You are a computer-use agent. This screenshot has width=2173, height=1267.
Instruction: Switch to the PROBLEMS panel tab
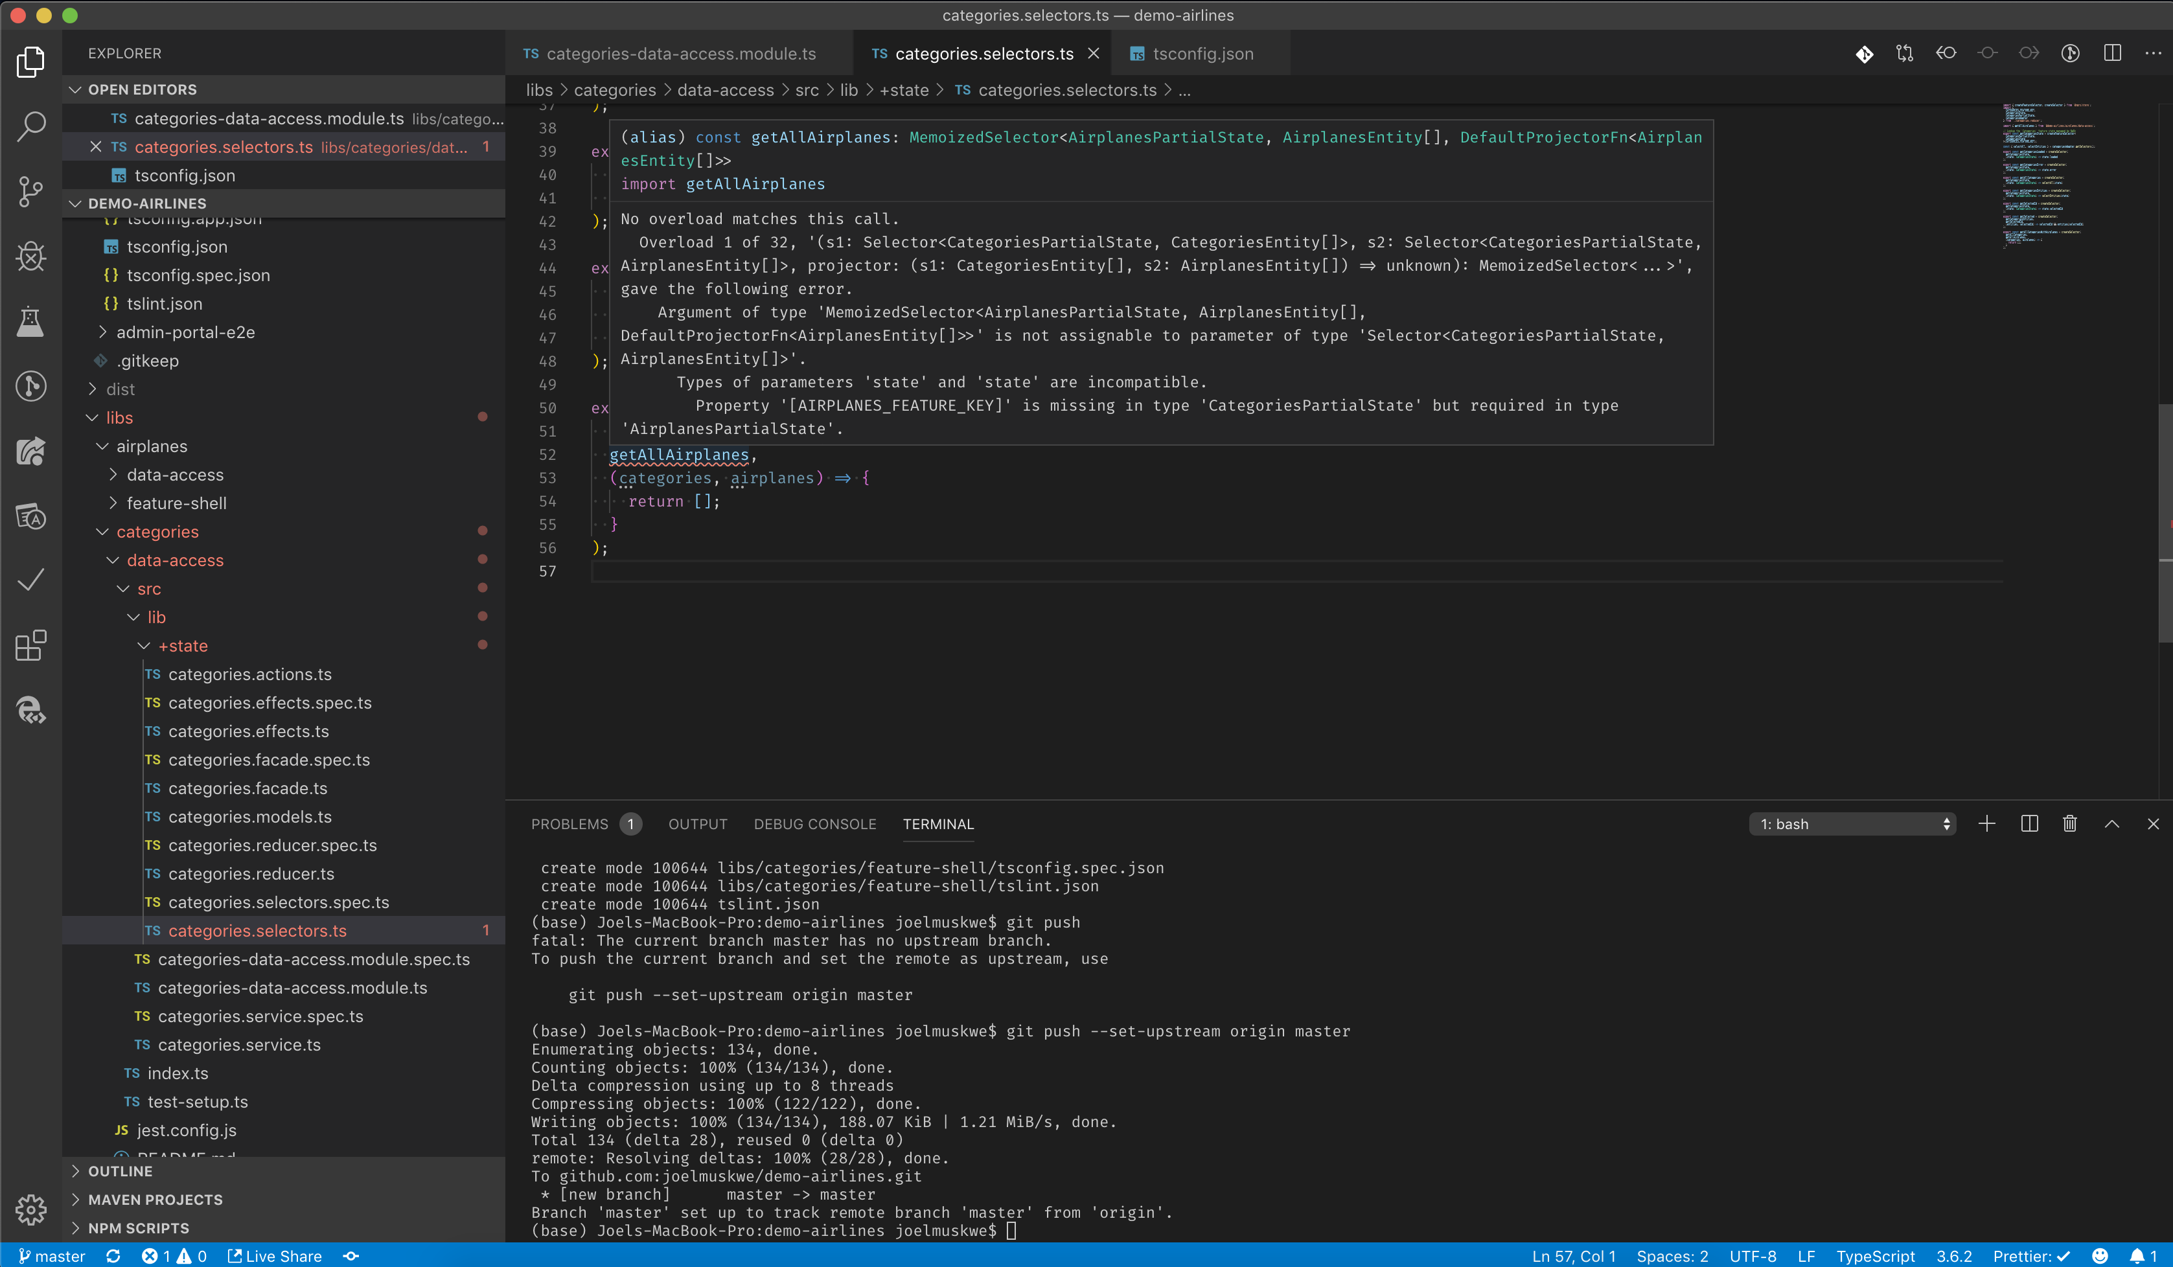(x=569, y=824)
